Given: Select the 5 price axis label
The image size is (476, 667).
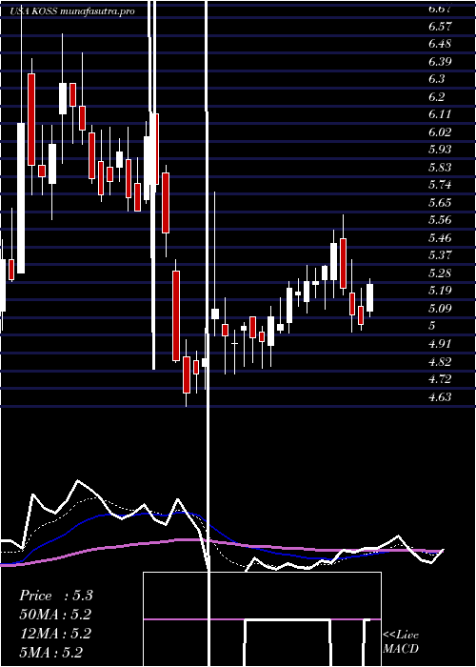Looking at the screenshot, I should pyautogui.click(x=432, y=326).
